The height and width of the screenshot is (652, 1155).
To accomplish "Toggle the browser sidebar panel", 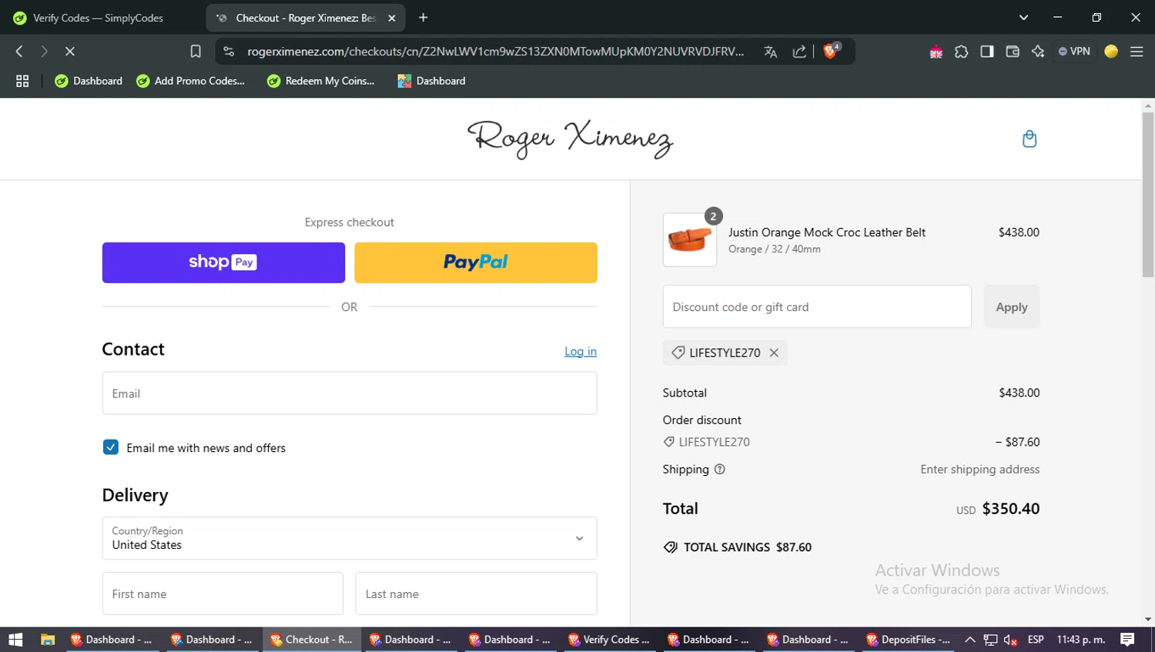I will coord(986,52).
